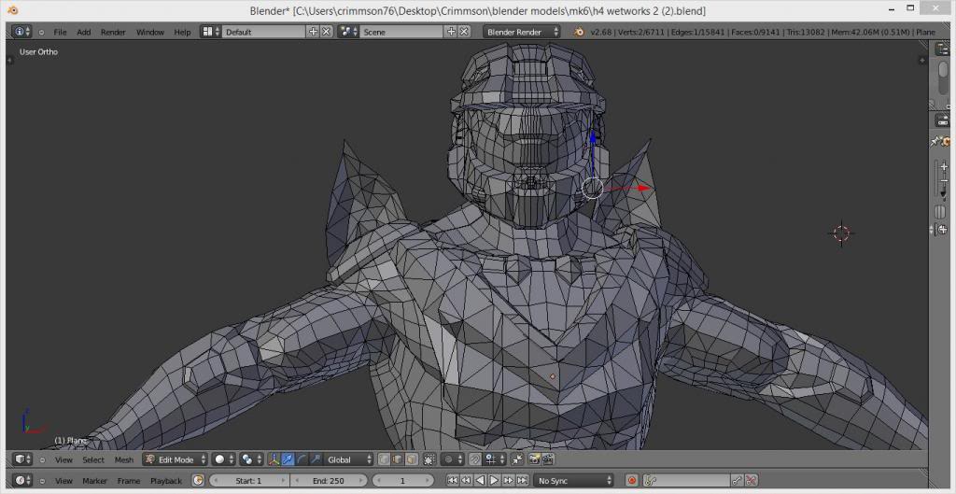Open the Playback menu
Screen dimensions: 956x494
pyautogui.click(x=166, y=481)
